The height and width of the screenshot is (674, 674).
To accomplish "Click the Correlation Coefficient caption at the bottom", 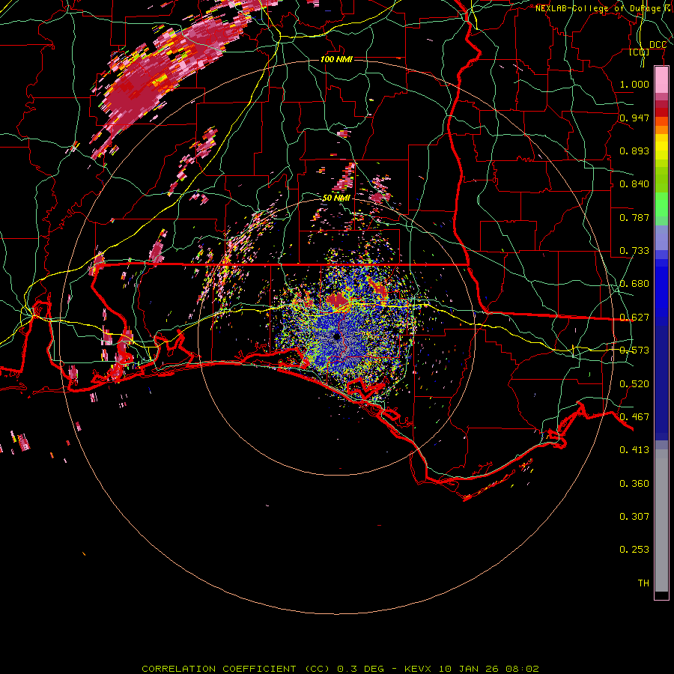I will (341, 669).
